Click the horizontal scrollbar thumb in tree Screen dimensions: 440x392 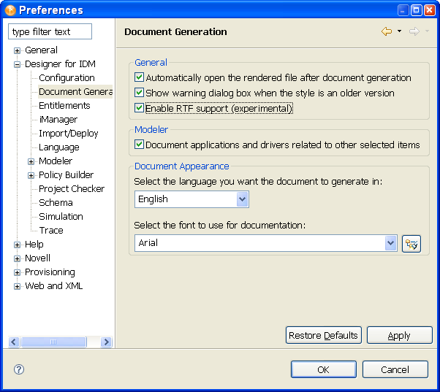[53, 342]
